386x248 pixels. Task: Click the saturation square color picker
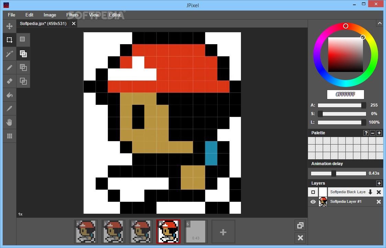[345, 54]
